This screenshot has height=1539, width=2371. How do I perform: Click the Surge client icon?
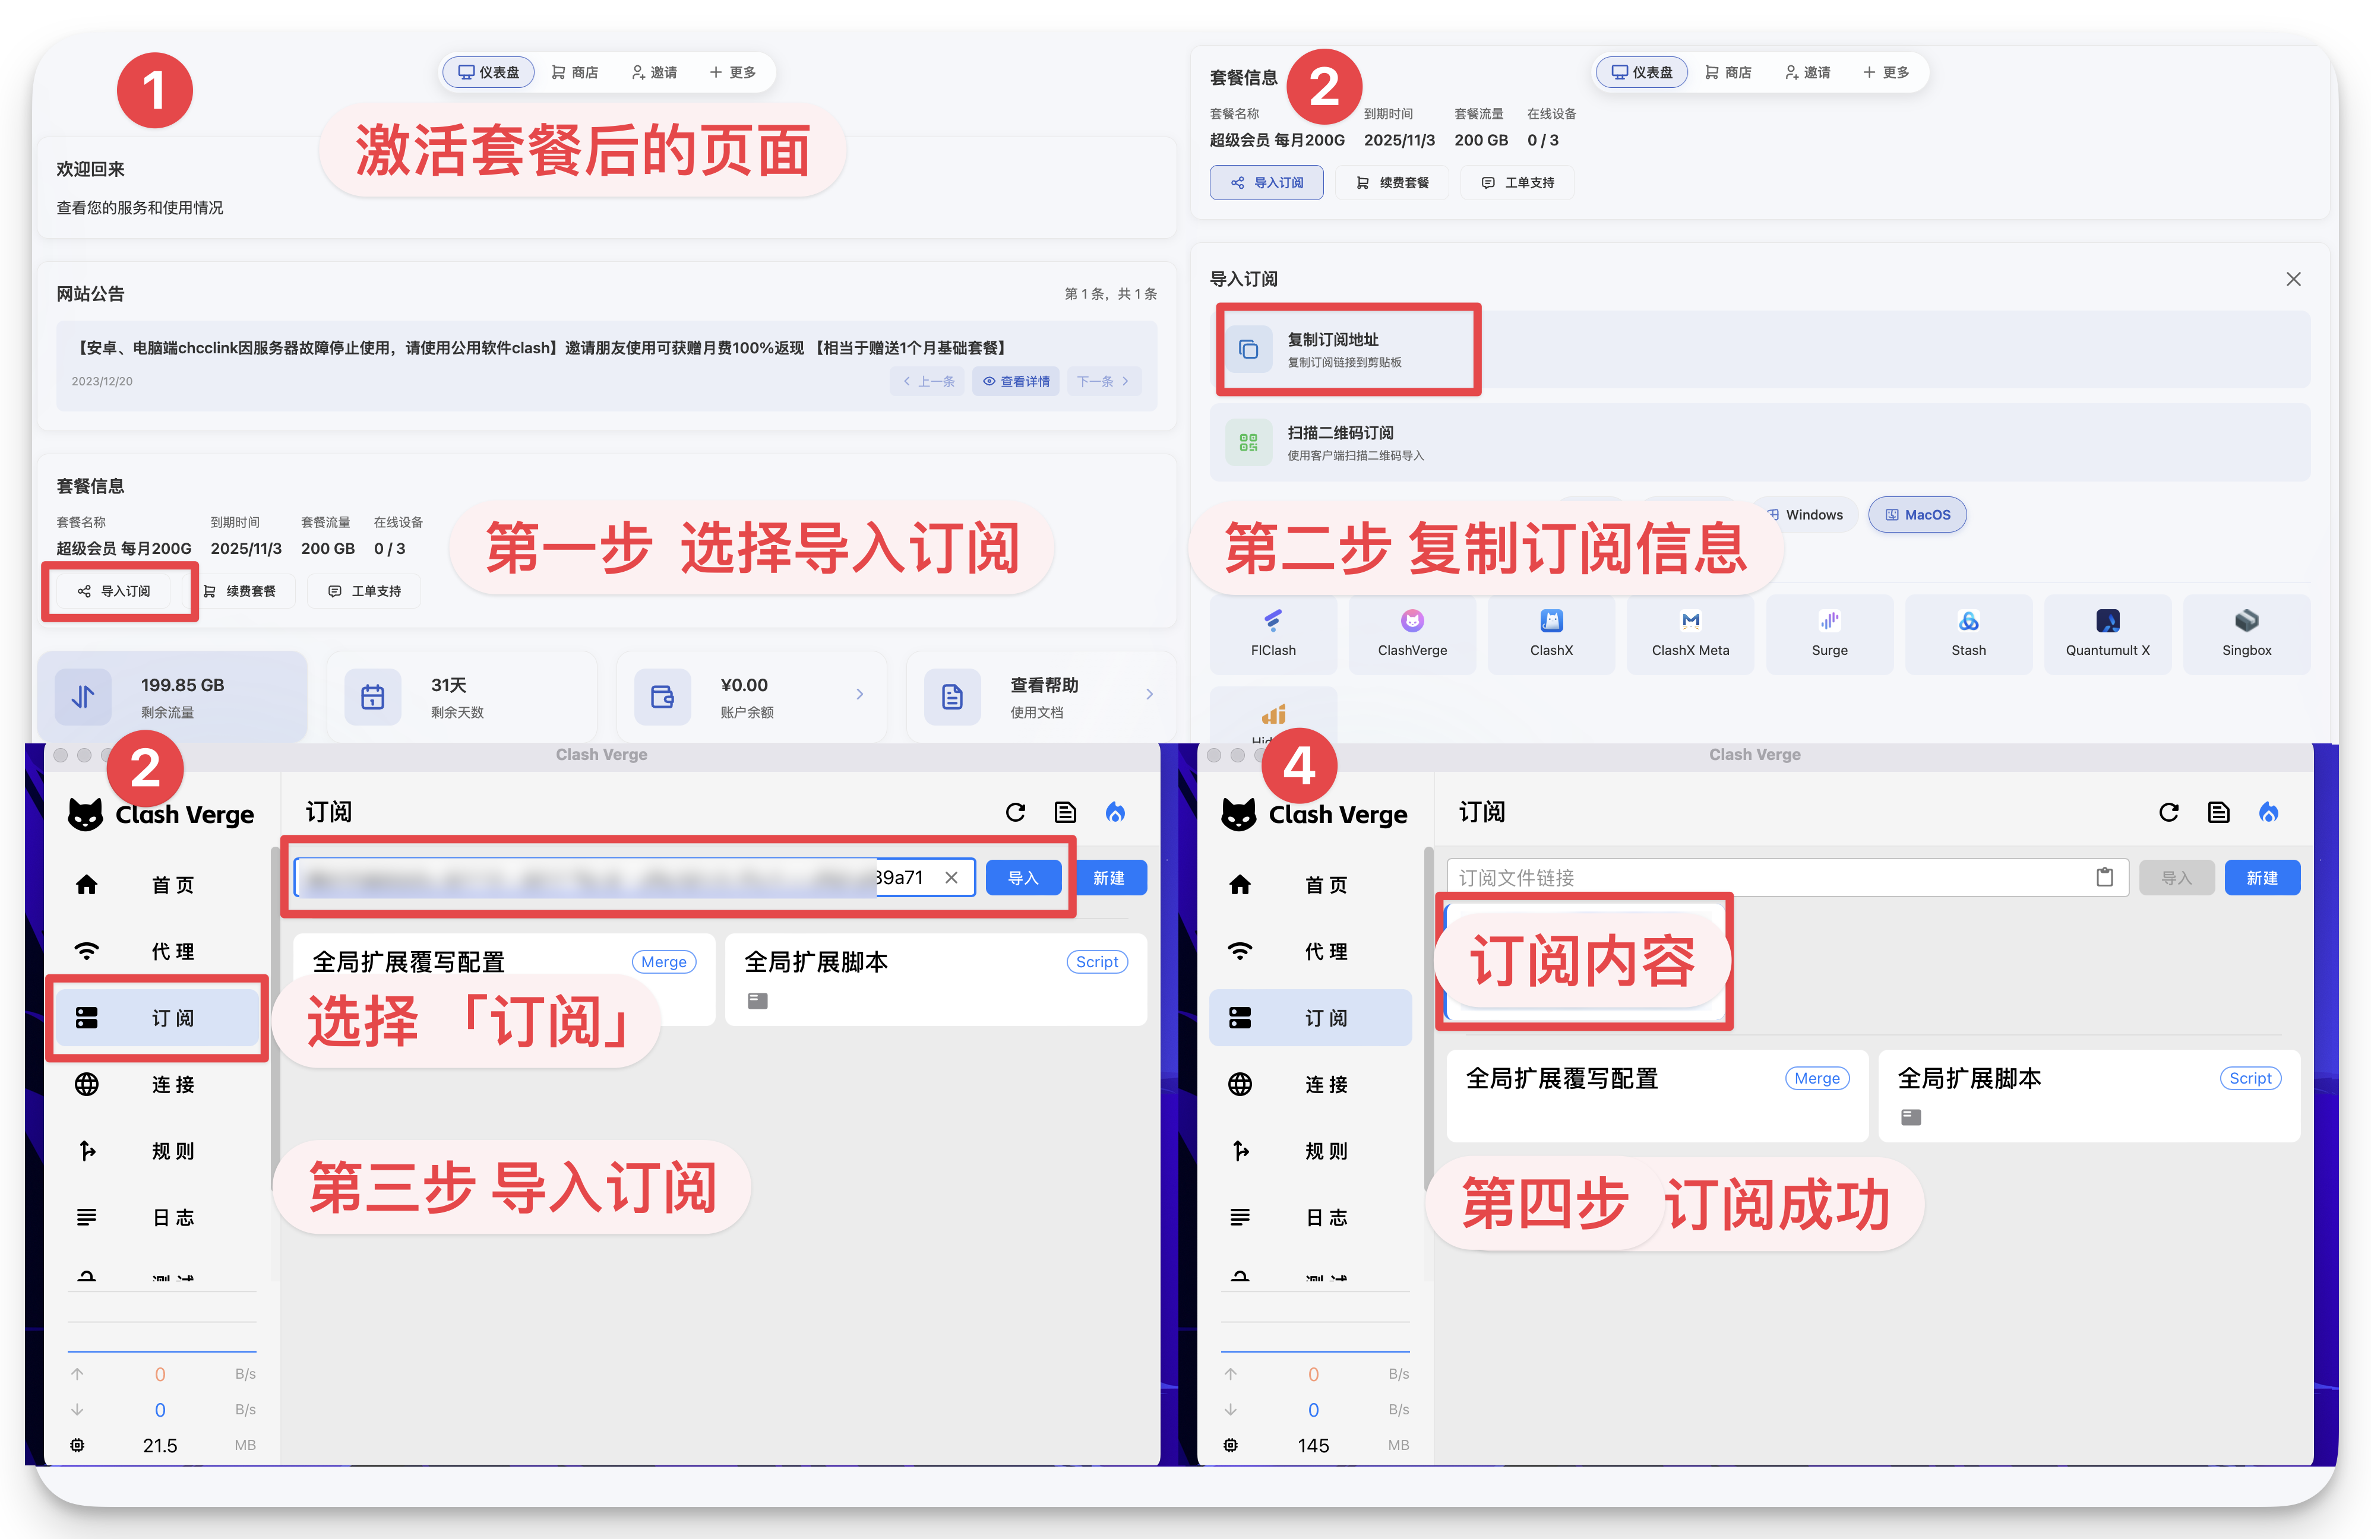(x=1829, y=622)
